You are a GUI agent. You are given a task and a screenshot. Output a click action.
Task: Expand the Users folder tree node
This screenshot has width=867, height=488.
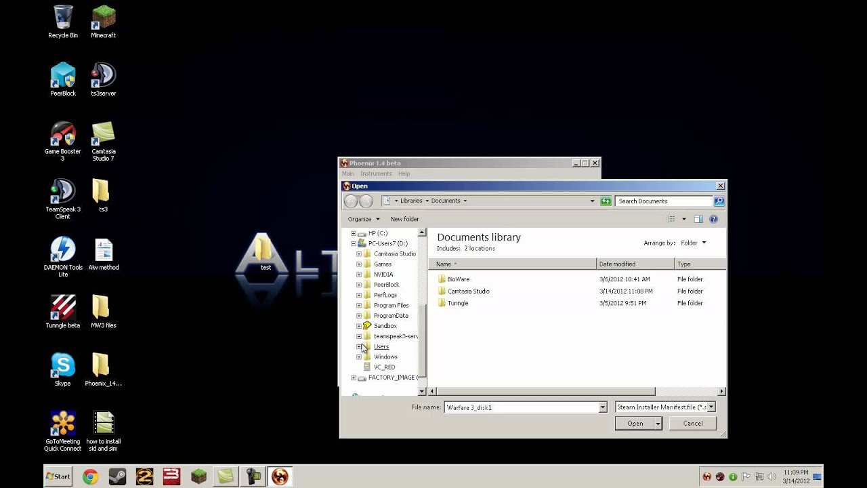(x=359, y=346)
